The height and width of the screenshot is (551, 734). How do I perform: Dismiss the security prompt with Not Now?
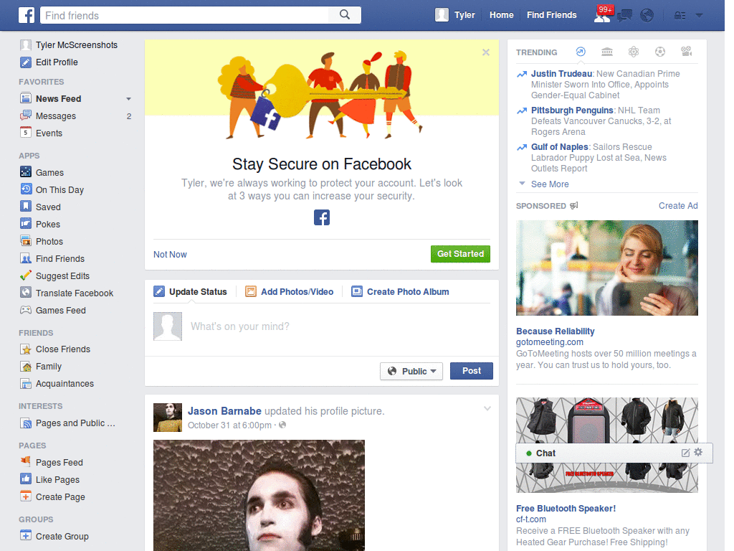tap(170, 254)
